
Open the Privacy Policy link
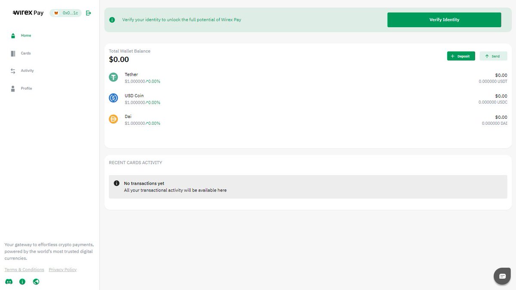[63, 270]
